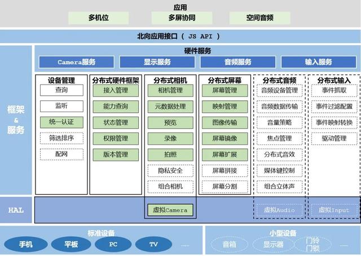Select the 显示服务 block
The image size is (361, 256).
click(x=157, y=62)
